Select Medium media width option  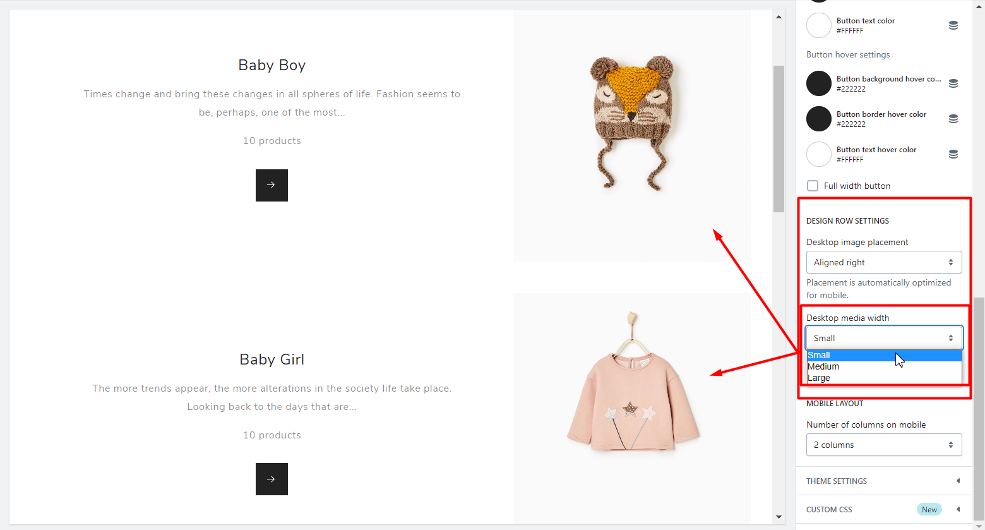823,366
